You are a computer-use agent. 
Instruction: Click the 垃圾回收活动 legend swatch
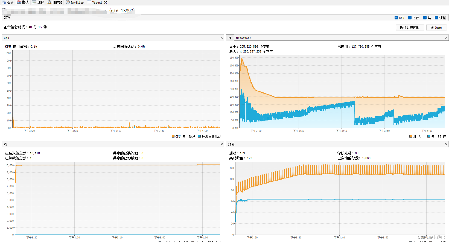(199, 136)
